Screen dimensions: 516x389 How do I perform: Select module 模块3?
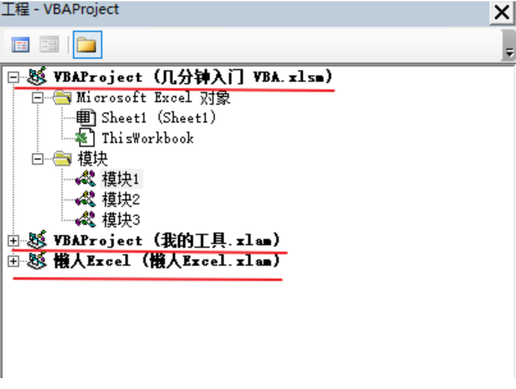(121, 220)
